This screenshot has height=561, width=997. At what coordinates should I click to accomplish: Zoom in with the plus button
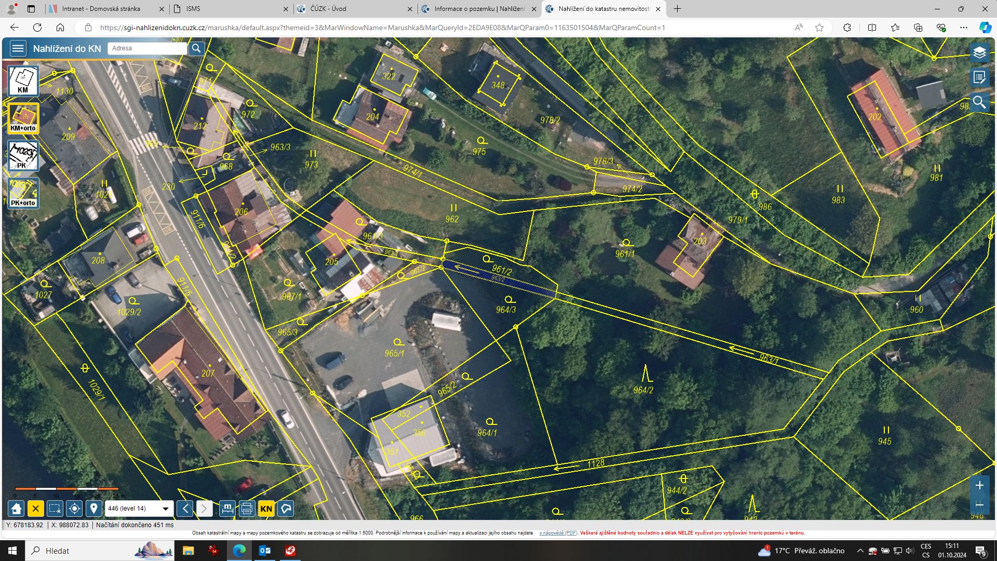click(979, 486)
